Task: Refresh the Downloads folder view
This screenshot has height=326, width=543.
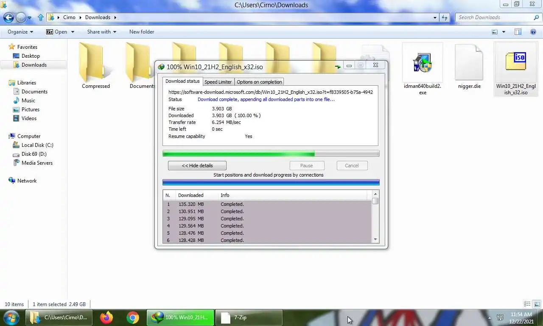Action: [x=445, y=17]
